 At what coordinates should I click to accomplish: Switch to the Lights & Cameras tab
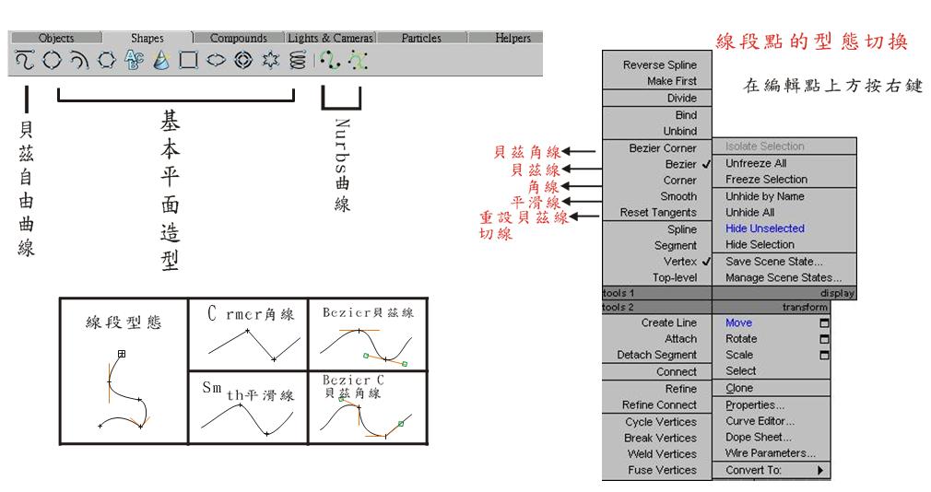(x=330, y=38)
